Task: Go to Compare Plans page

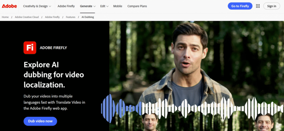Action: click(x=137, y=6)
